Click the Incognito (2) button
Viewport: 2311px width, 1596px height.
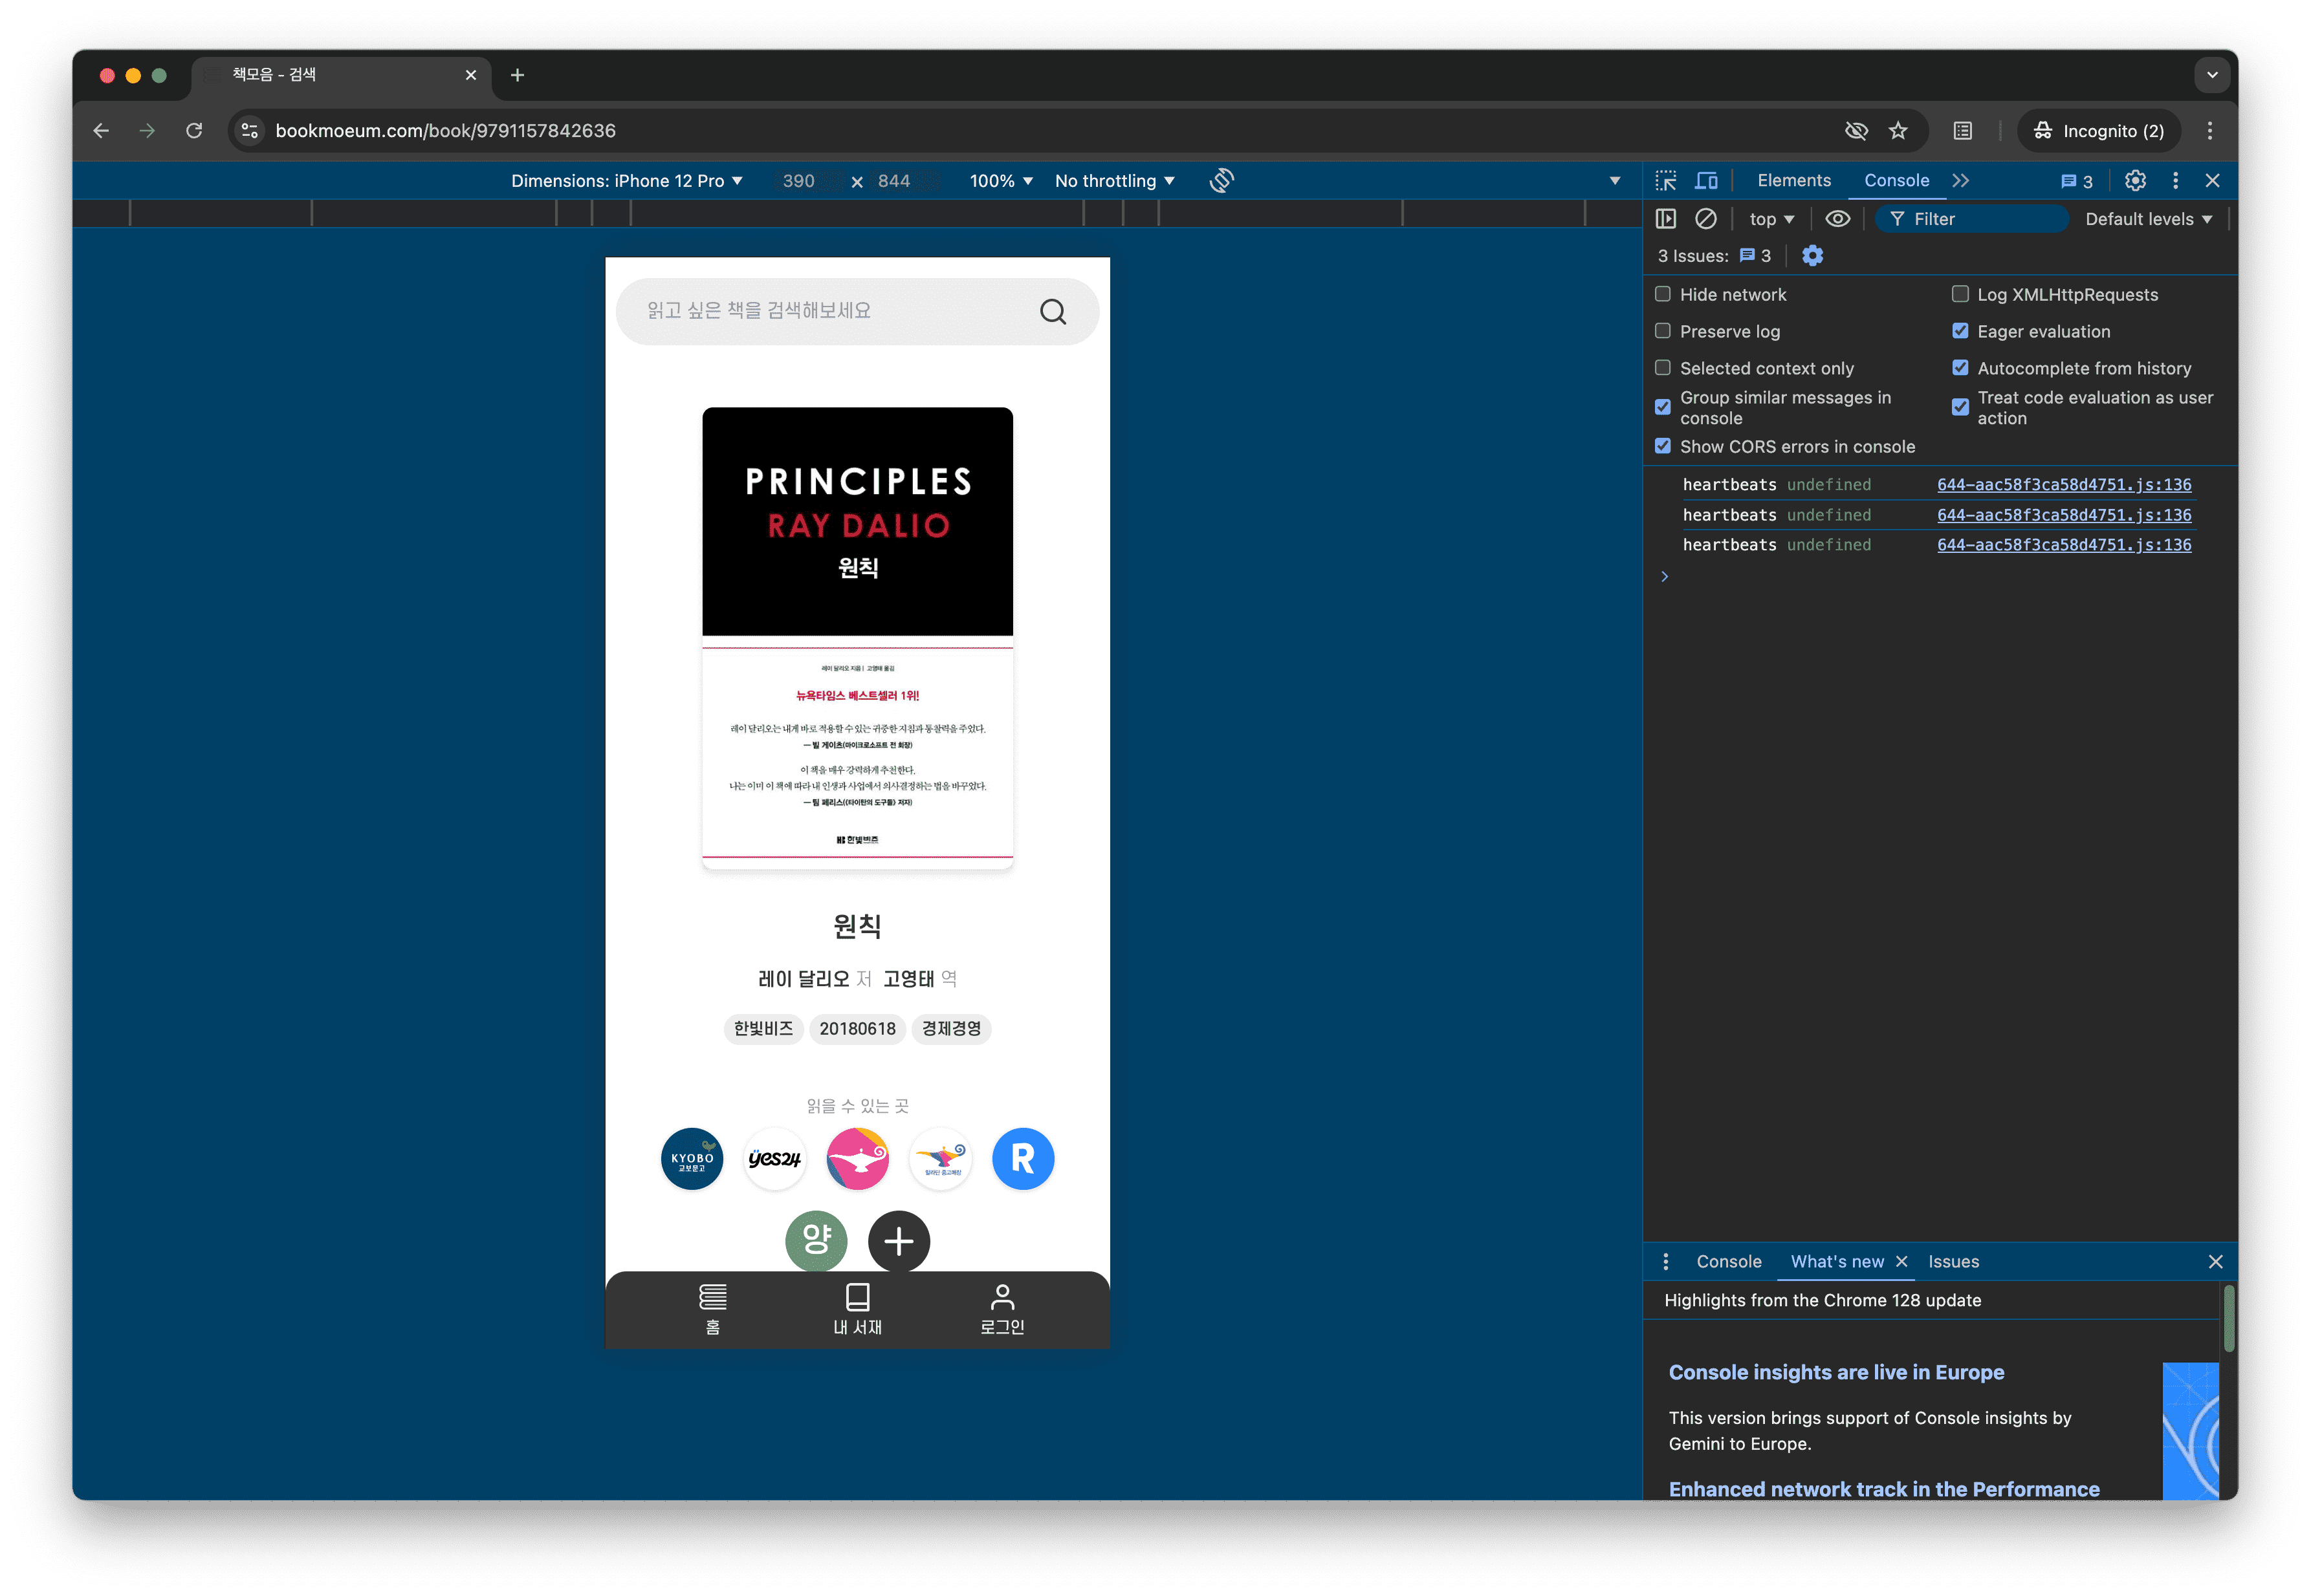coord(2099,131)
